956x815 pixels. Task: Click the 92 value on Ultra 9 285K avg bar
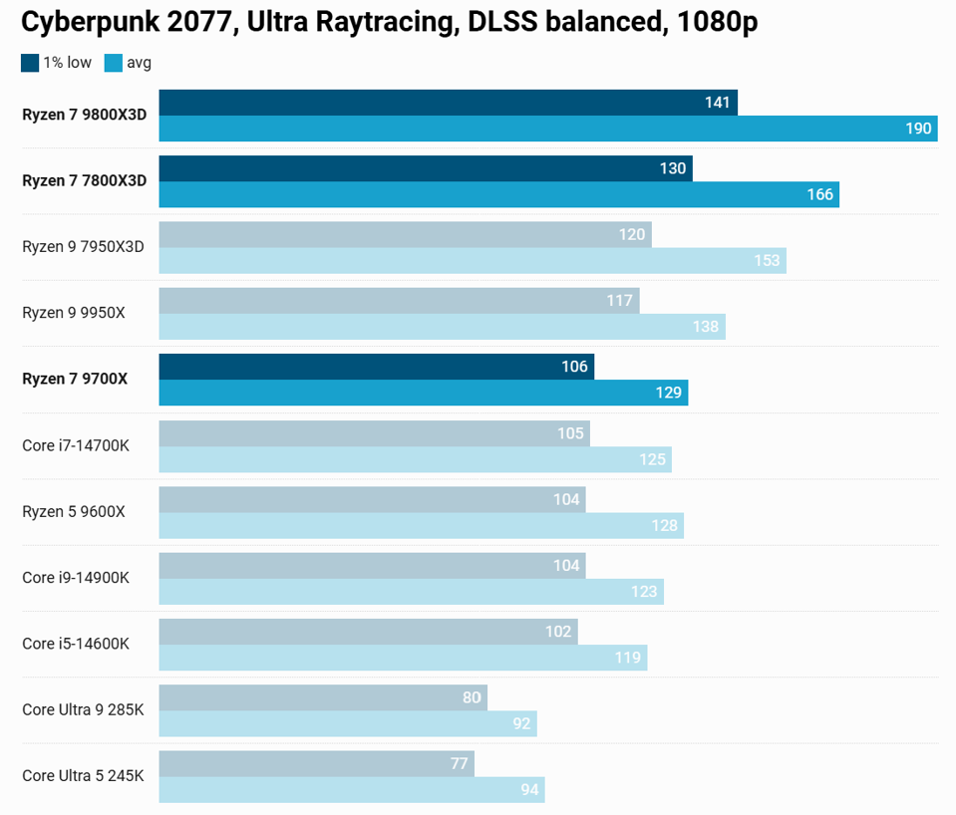[521, 723]
